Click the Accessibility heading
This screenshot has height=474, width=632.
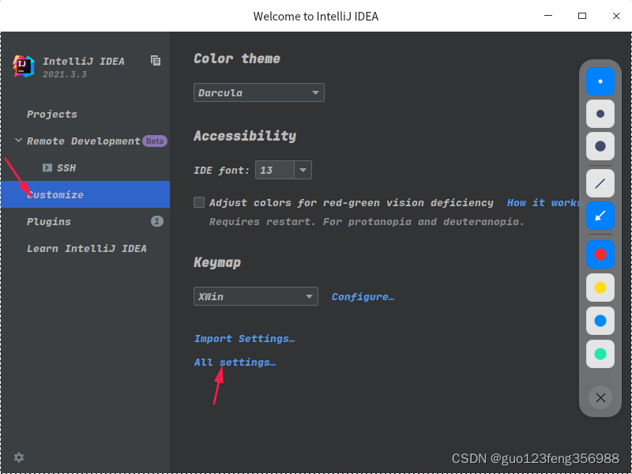coord(245,136)
